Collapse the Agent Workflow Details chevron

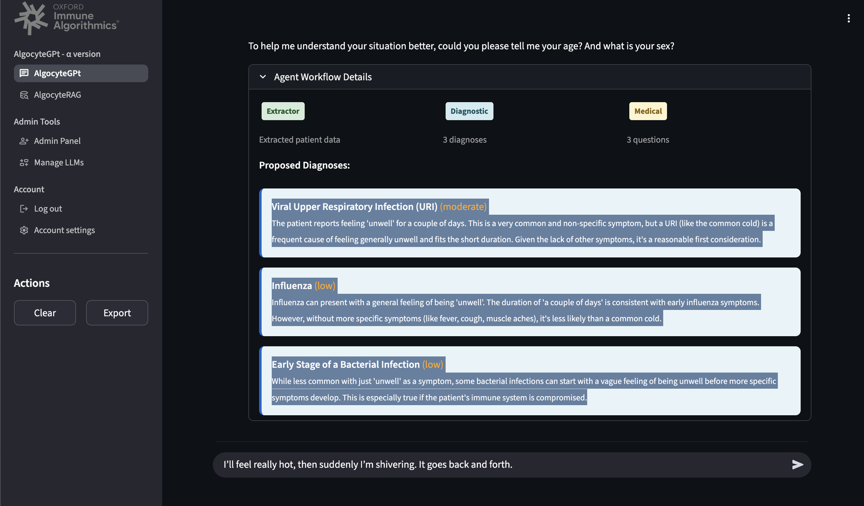tap(263, 77)
